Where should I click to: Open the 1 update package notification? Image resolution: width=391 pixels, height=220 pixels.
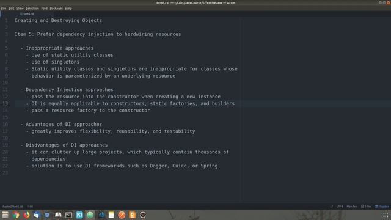coord(382,207)
